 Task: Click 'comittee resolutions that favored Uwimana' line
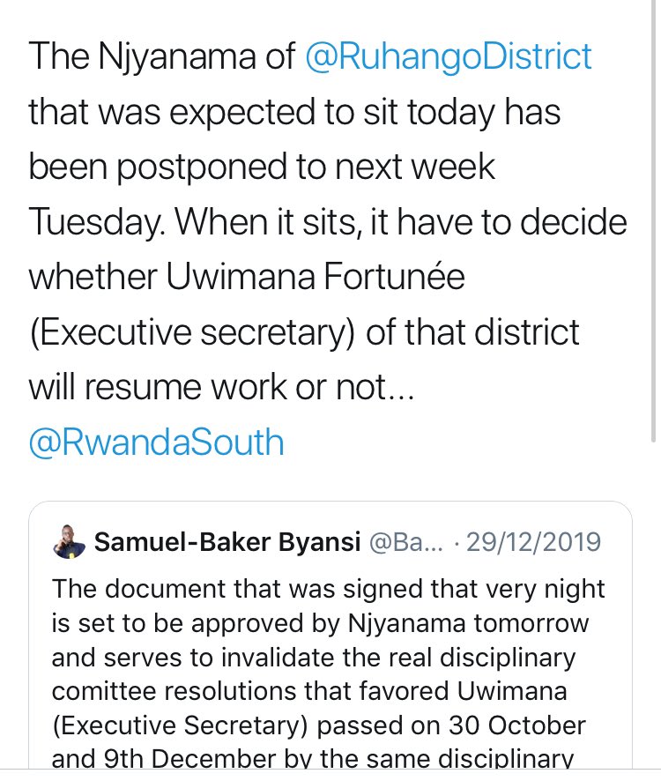pos(309,691)
